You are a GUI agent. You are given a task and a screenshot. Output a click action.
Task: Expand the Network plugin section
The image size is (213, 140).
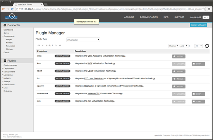coord(2,78)
